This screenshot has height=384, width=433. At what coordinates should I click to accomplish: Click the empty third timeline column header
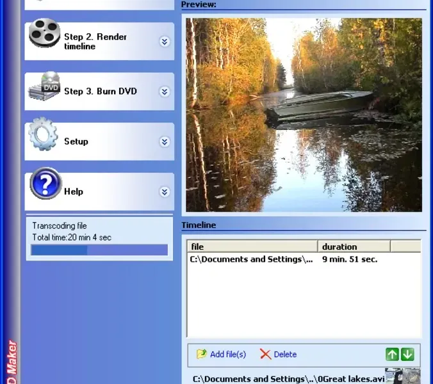405,246
